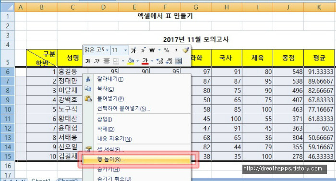The image size is (336, 181).
Task: Merge and center the selected cells
Action: [x=179, y=61]
